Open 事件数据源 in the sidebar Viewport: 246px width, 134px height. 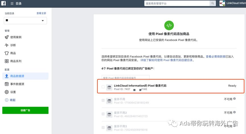(17, 84)
